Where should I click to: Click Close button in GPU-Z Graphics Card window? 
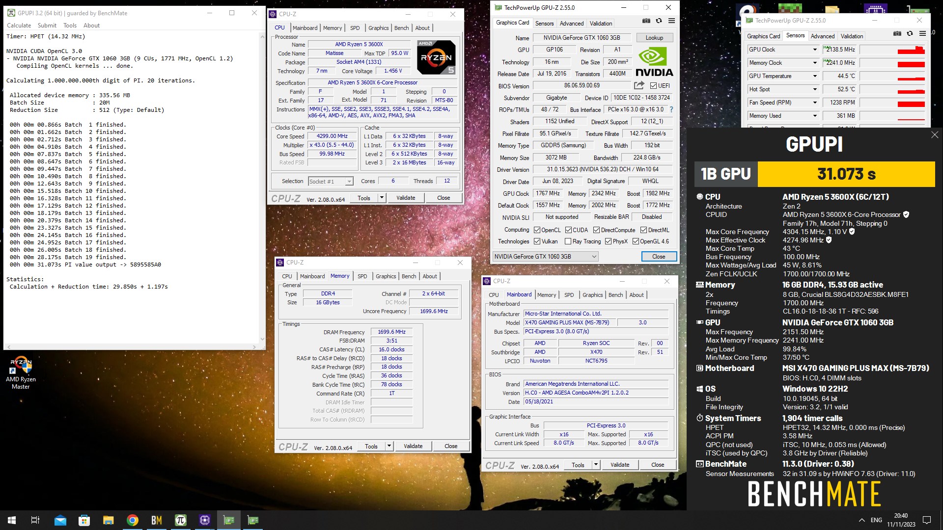[659, 257]
